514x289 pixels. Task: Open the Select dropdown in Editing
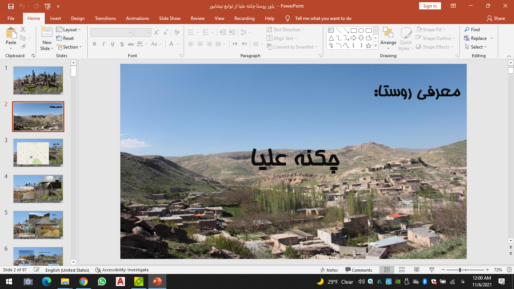coord(476,47)
